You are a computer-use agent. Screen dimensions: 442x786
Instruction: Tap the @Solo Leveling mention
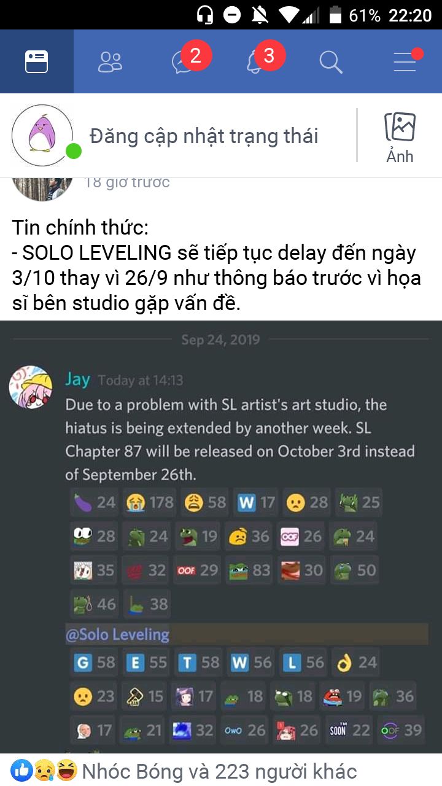point(117,634)
